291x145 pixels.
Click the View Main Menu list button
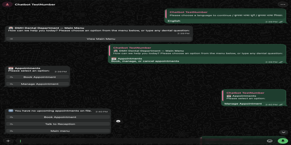tap(99, 39)
